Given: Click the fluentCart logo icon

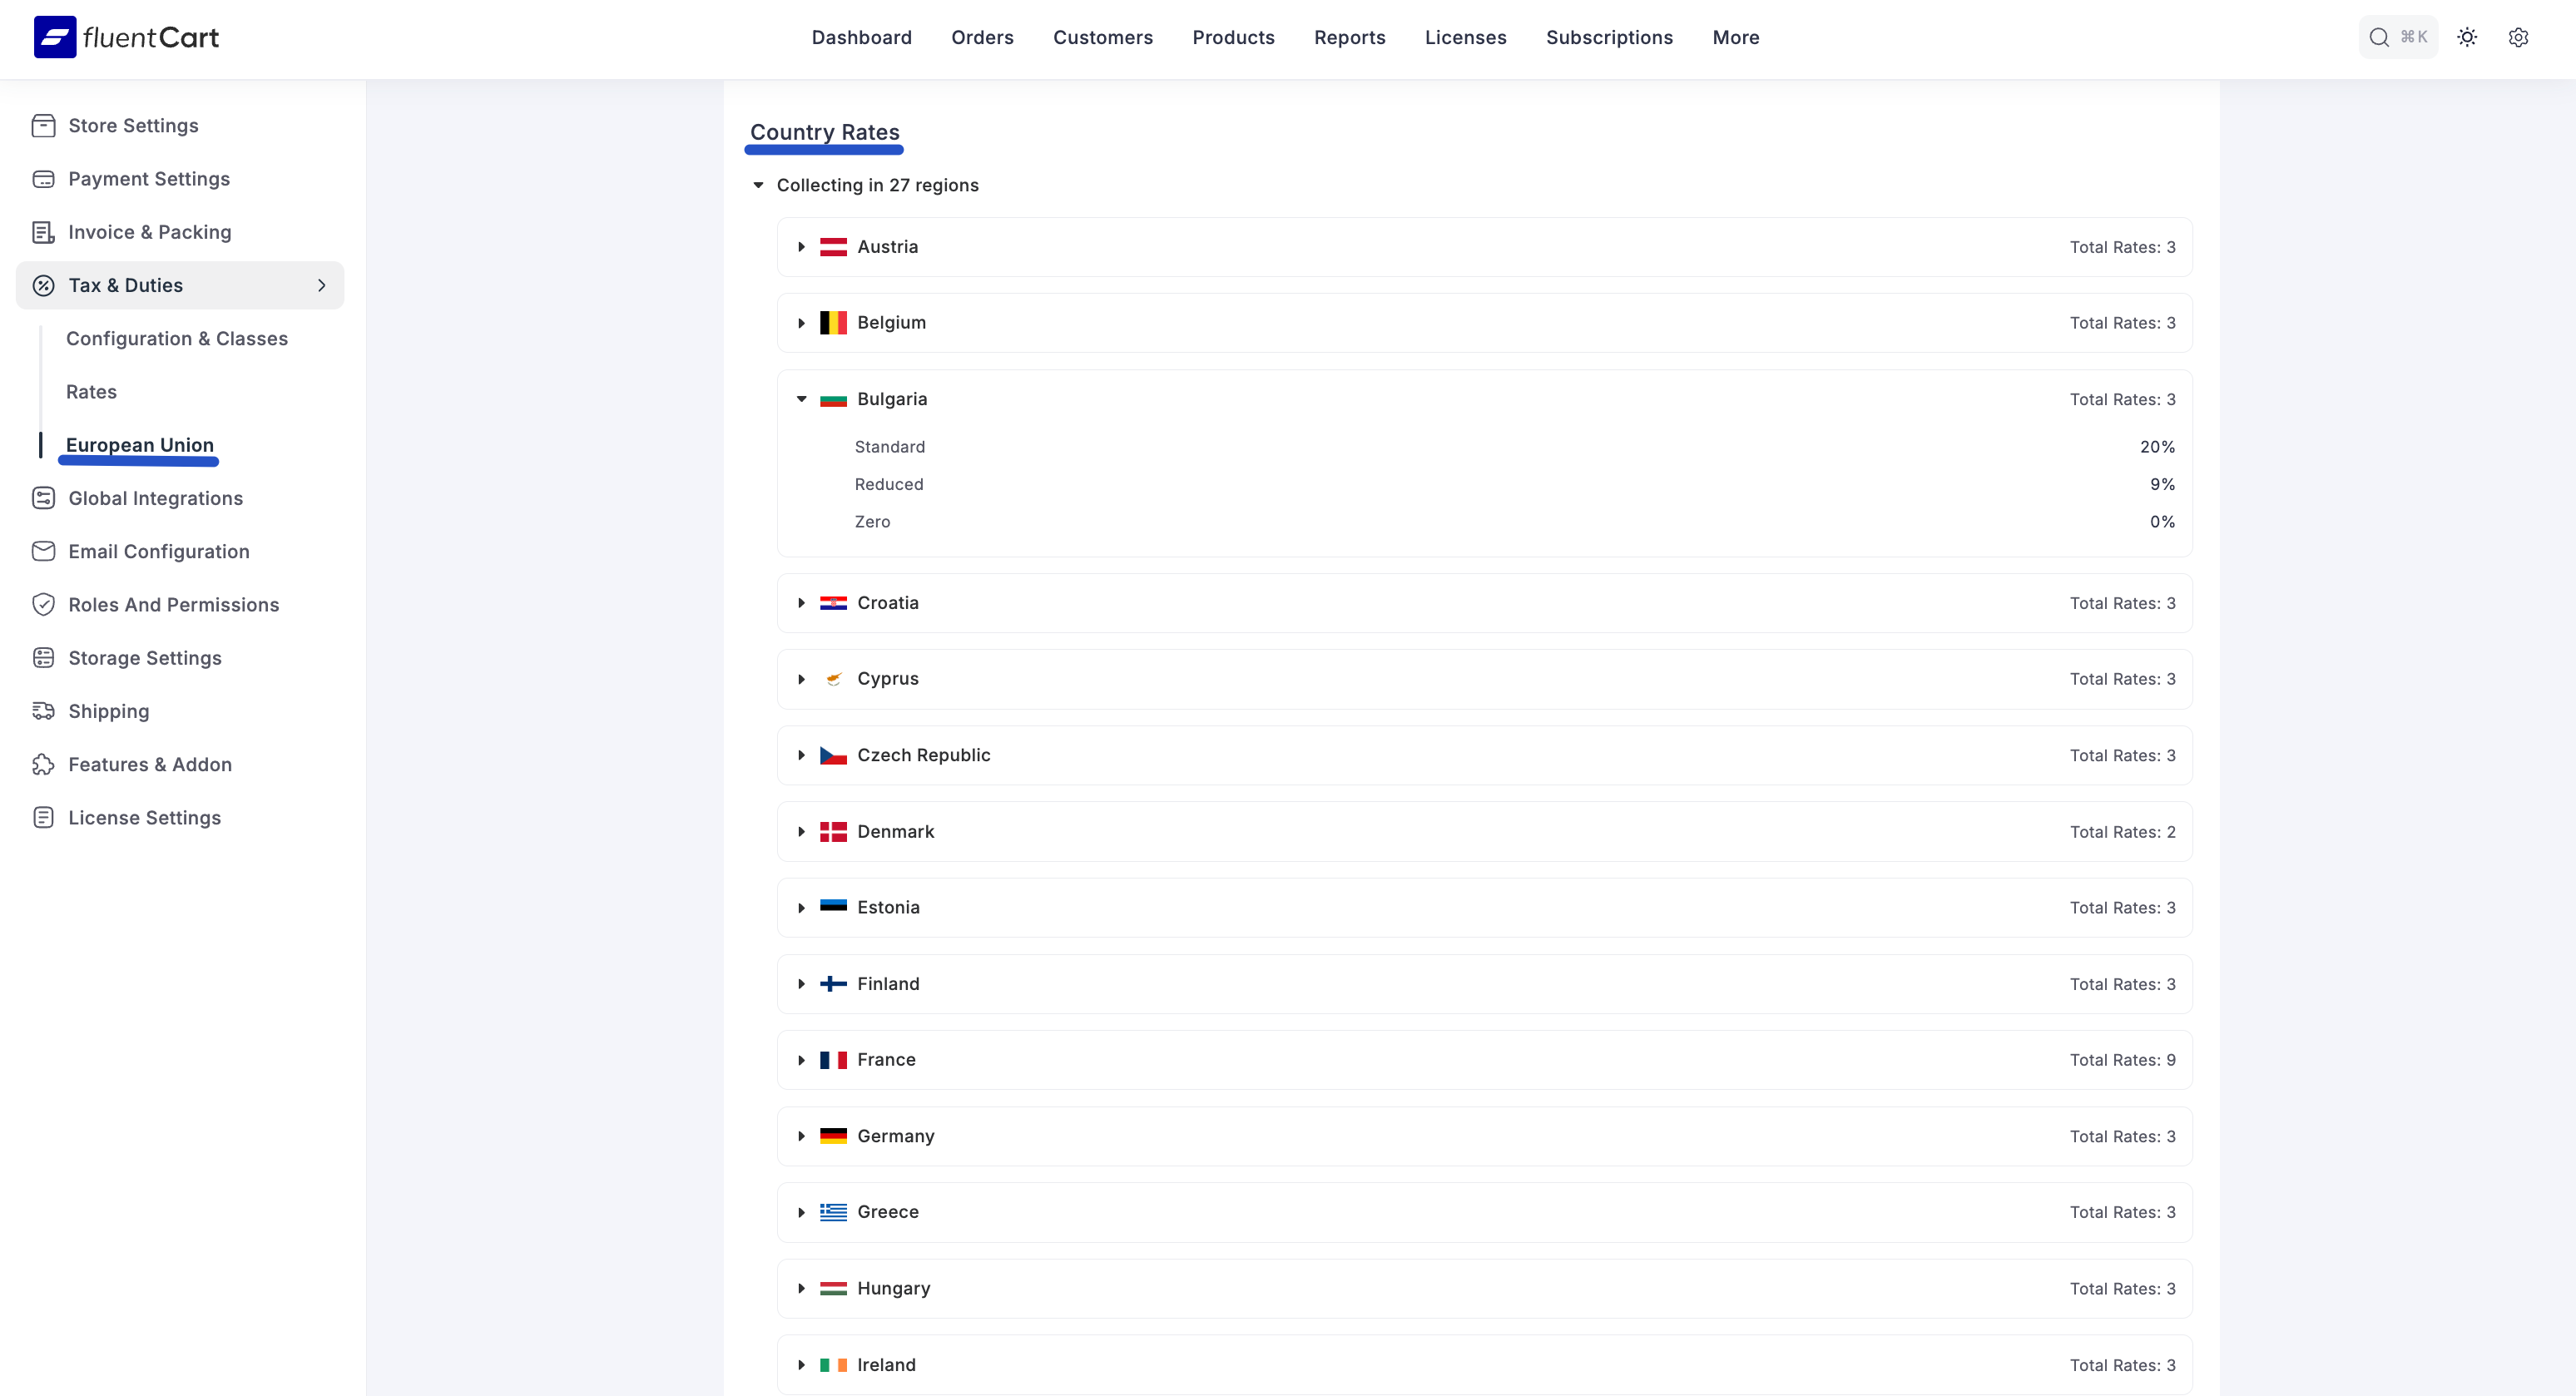Looking at the screenshot, I should coord(55,37).
